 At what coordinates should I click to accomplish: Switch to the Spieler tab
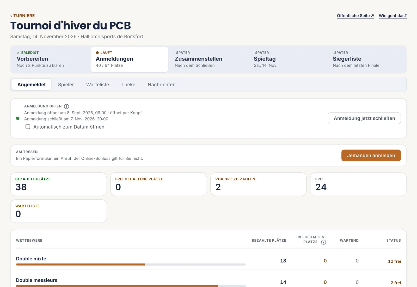click(x=66, y=85)
